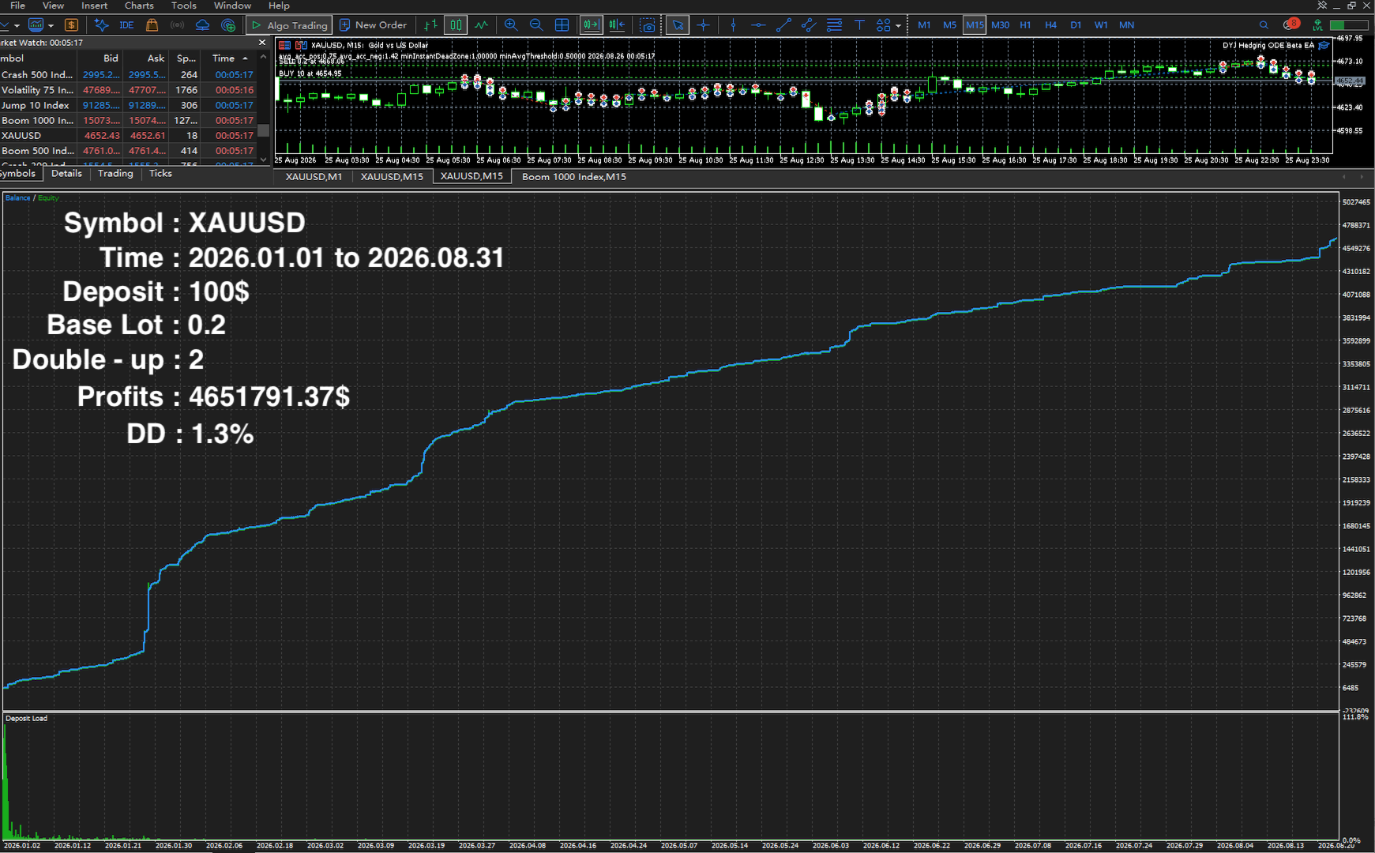Open the Insert menu
Image resolution: width=1375 pixels, height=853 pixels.
click(x=95, y=6)
